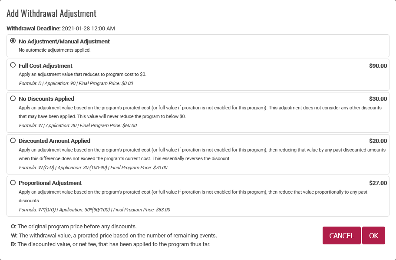Click the formula line W-(O-D)
The width and height of the screenshot is (396, 260).
(93, 168)
